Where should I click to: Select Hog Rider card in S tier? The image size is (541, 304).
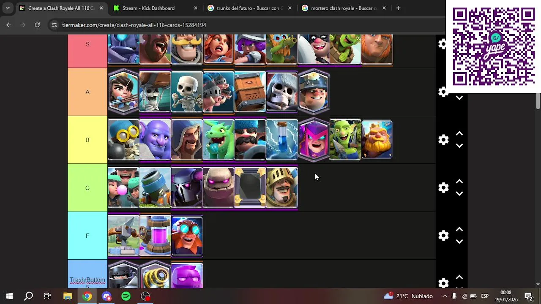(155, 49)
